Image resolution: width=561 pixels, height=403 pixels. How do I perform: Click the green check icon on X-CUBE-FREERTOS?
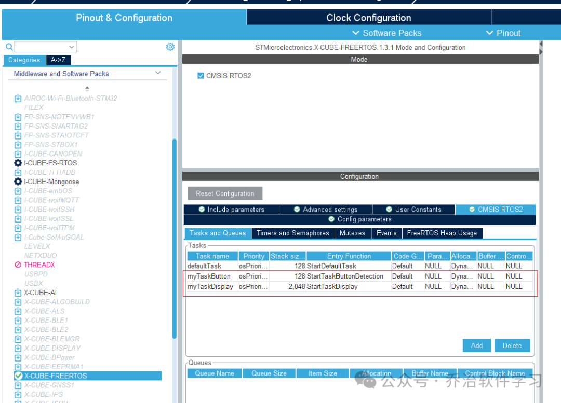(x=19, y=376)
